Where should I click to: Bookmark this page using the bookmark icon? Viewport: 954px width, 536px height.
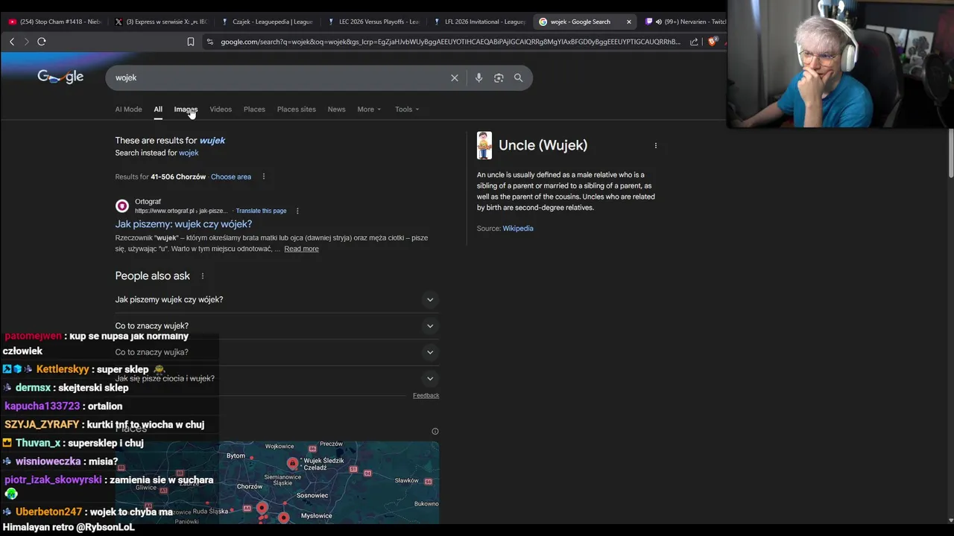pyautogui.click(x=191, y=42)
